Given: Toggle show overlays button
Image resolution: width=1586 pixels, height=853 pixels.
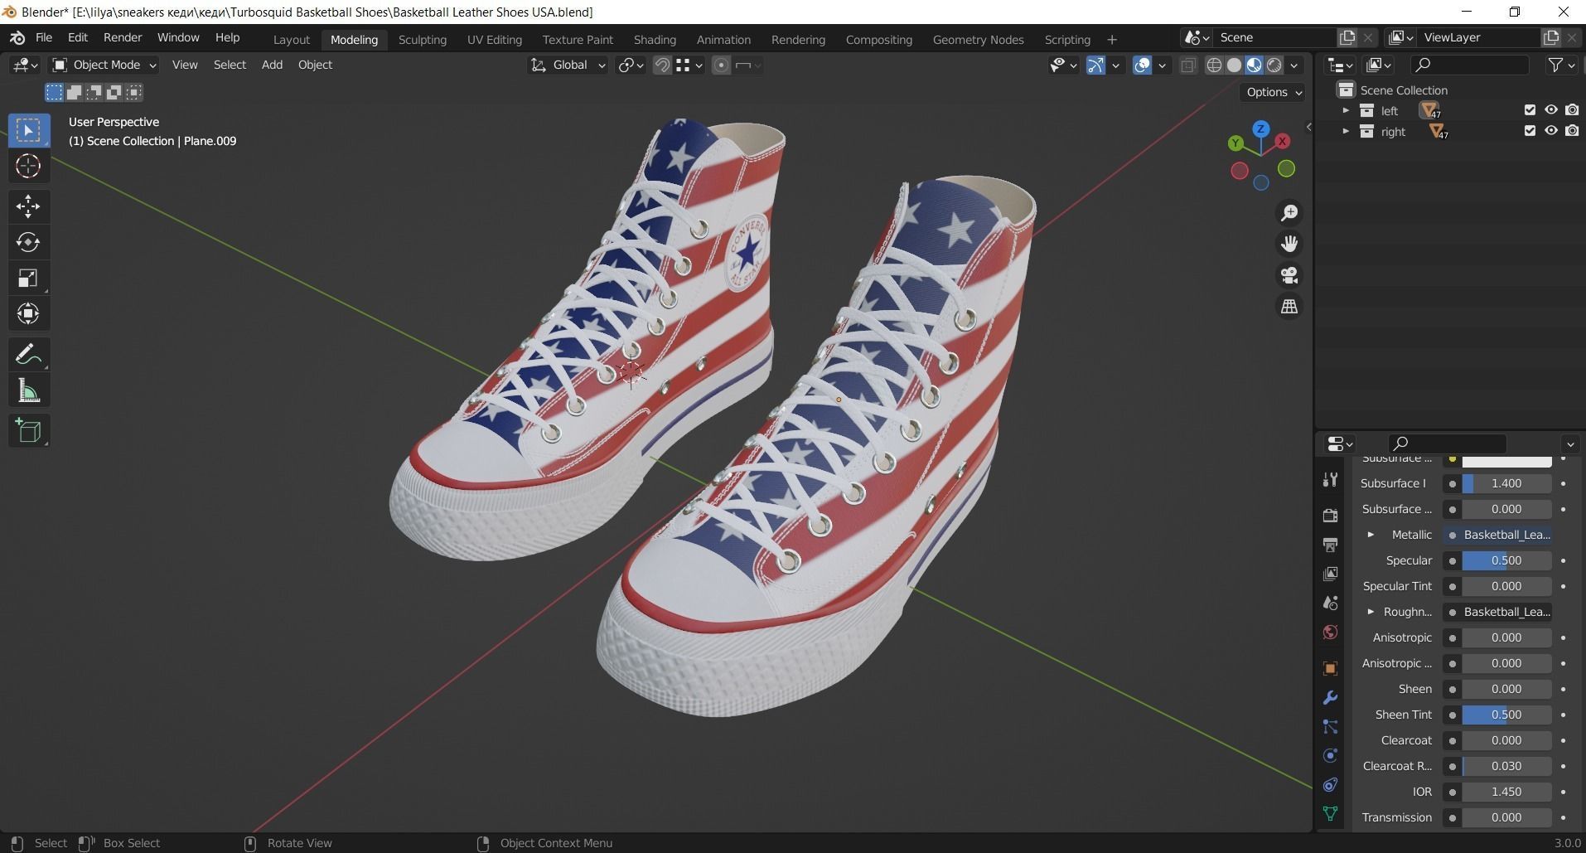Looking at the screenshot, I should (1142, 65).
